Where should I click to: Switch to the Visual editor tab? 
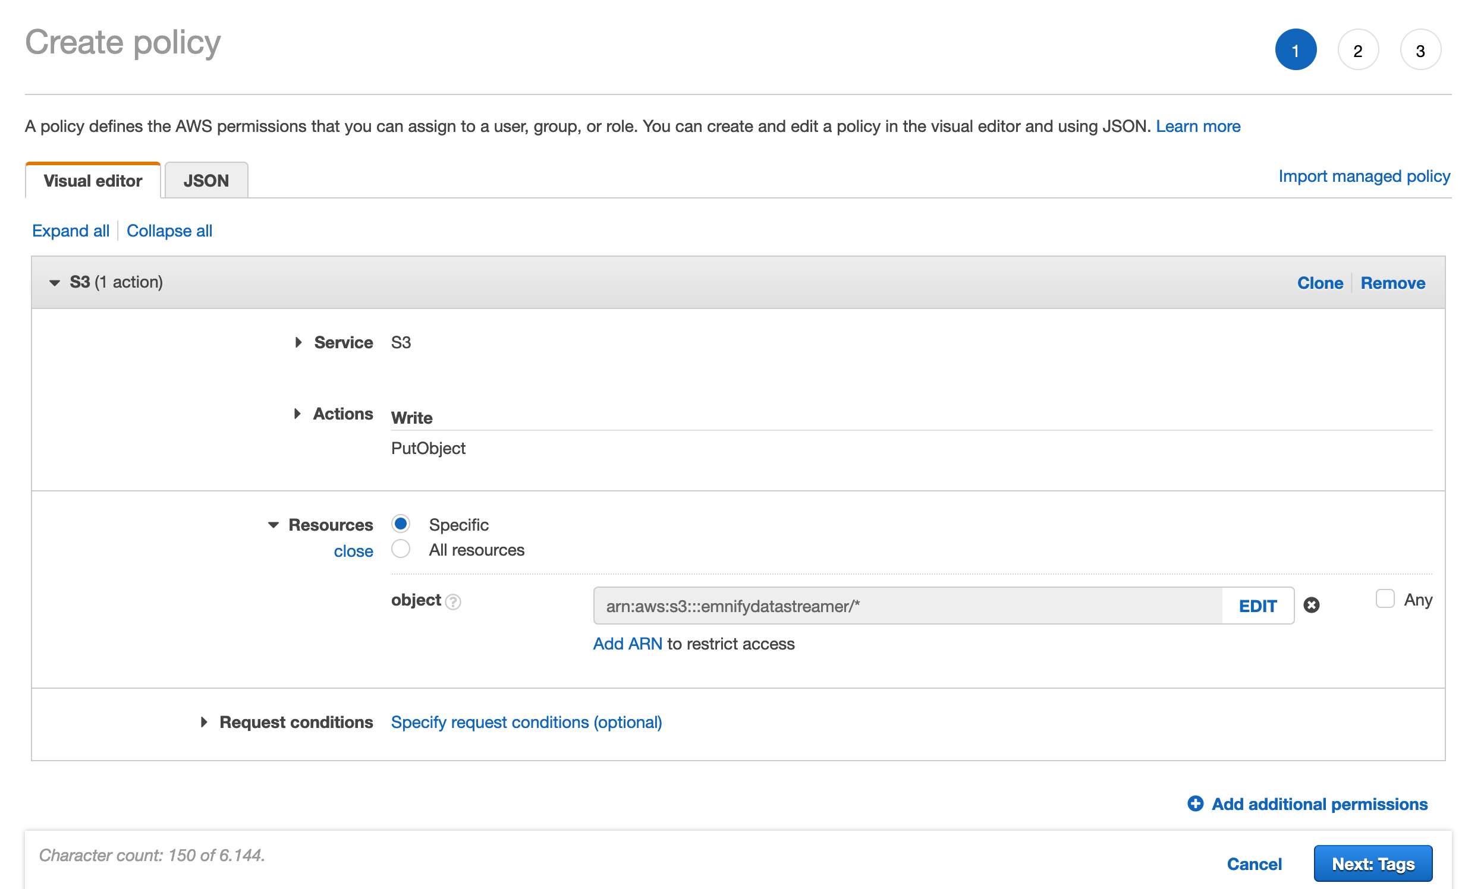click(x=92, y=180)
